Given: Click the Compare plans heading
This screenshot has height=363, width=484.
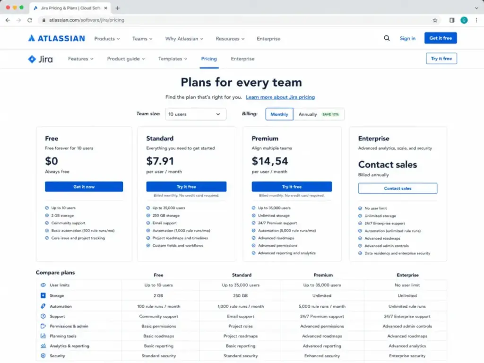Looking at the screenshot, I should (55, 272).
